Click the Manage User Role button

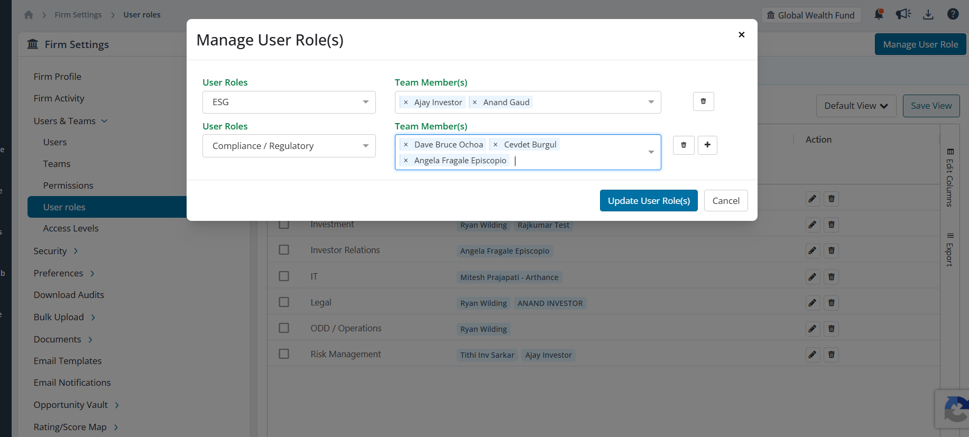pyautogui.click(x=920, y=44)
